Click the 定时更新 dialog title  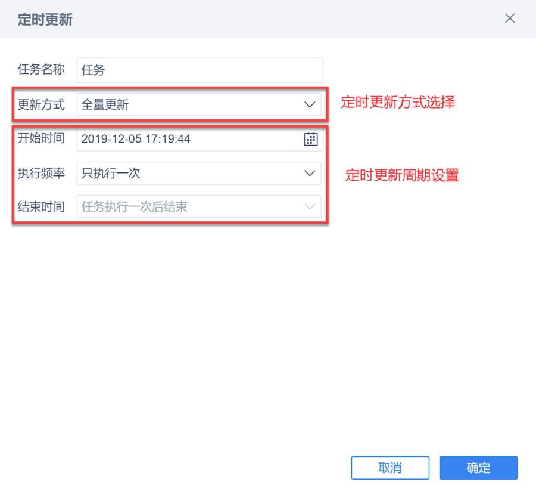tap(45, 19)
